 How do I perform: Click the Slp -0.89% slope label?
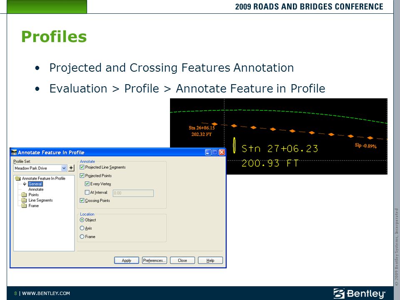coord(365,145)
